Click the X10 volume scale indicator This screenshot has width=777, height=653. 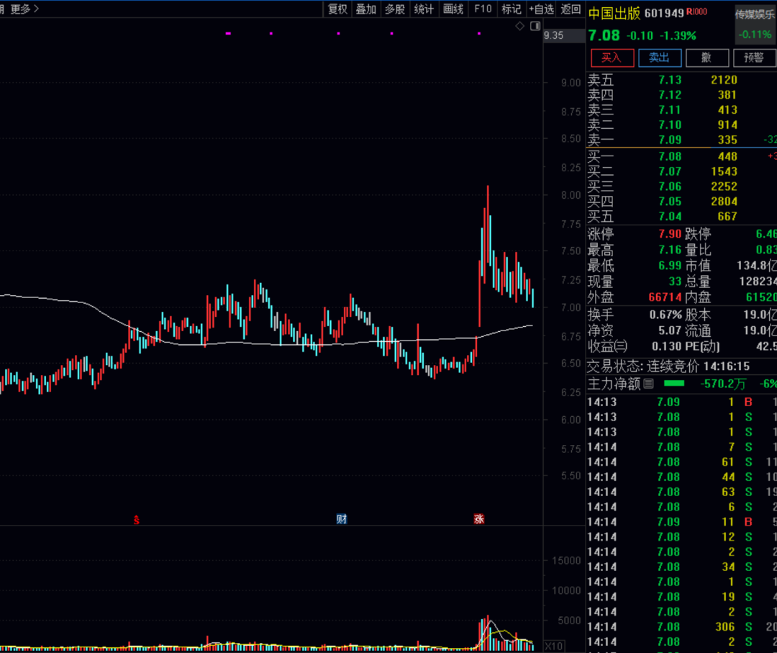tap(554, 645)
